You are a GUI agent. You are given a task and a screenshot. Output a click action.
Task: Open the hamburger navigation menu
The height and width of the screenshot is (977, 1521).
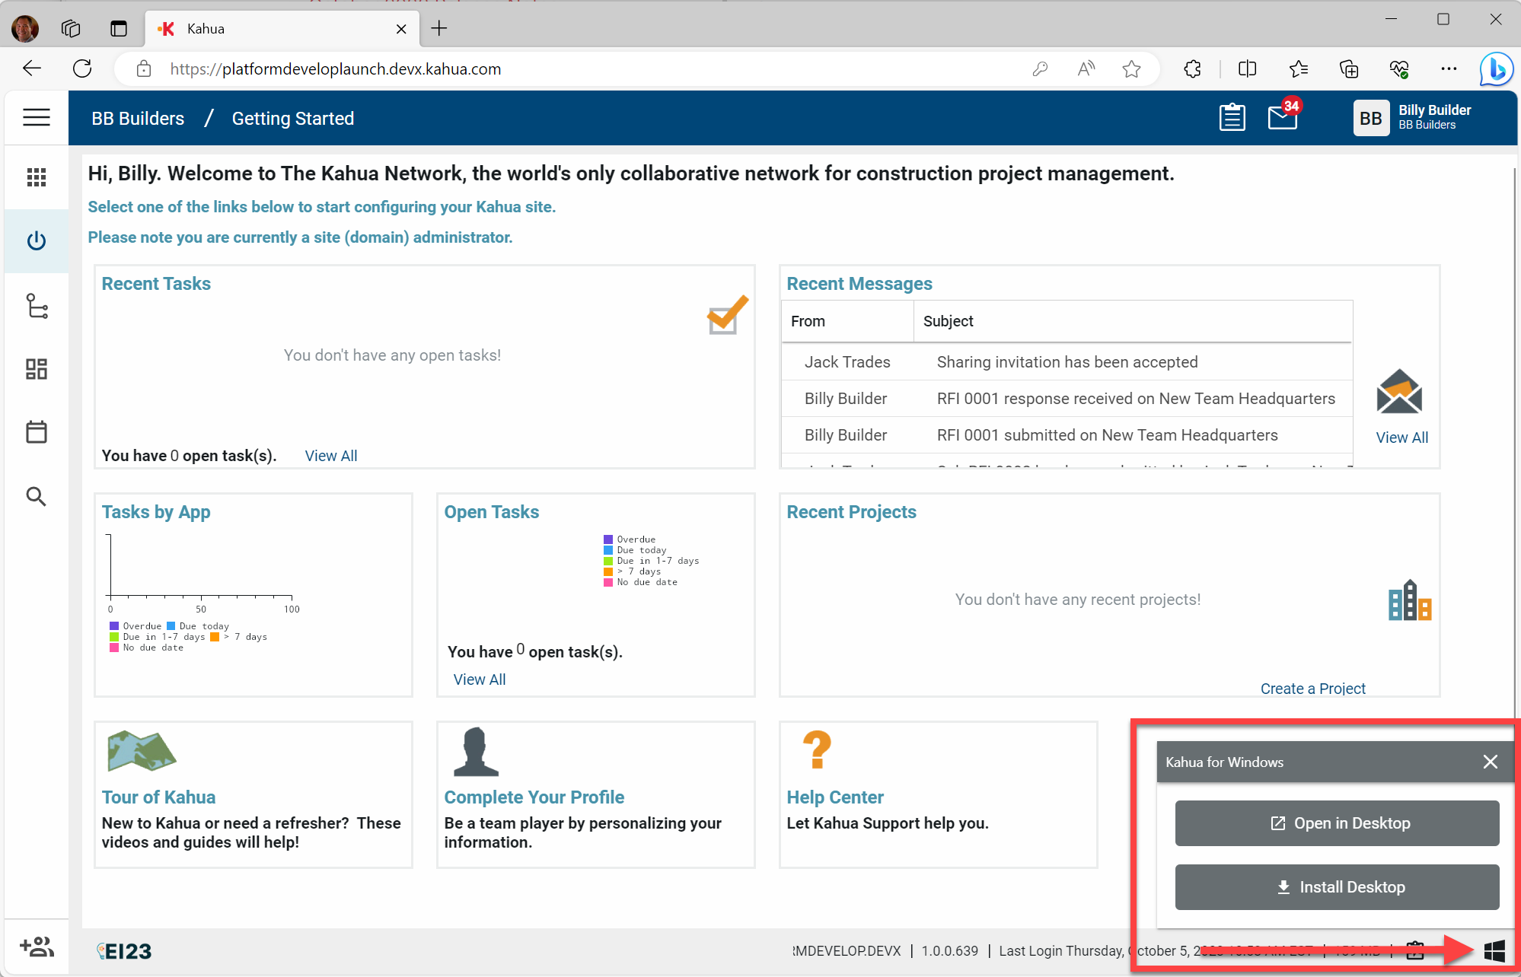tap(36, 117)
